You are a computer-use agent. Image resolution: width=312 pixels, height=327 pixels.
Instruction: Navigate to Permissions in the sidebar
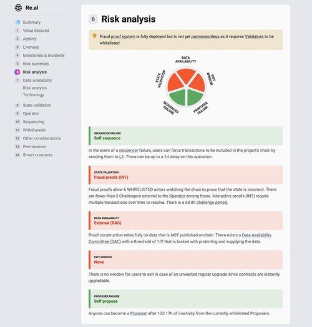[34, 146]
